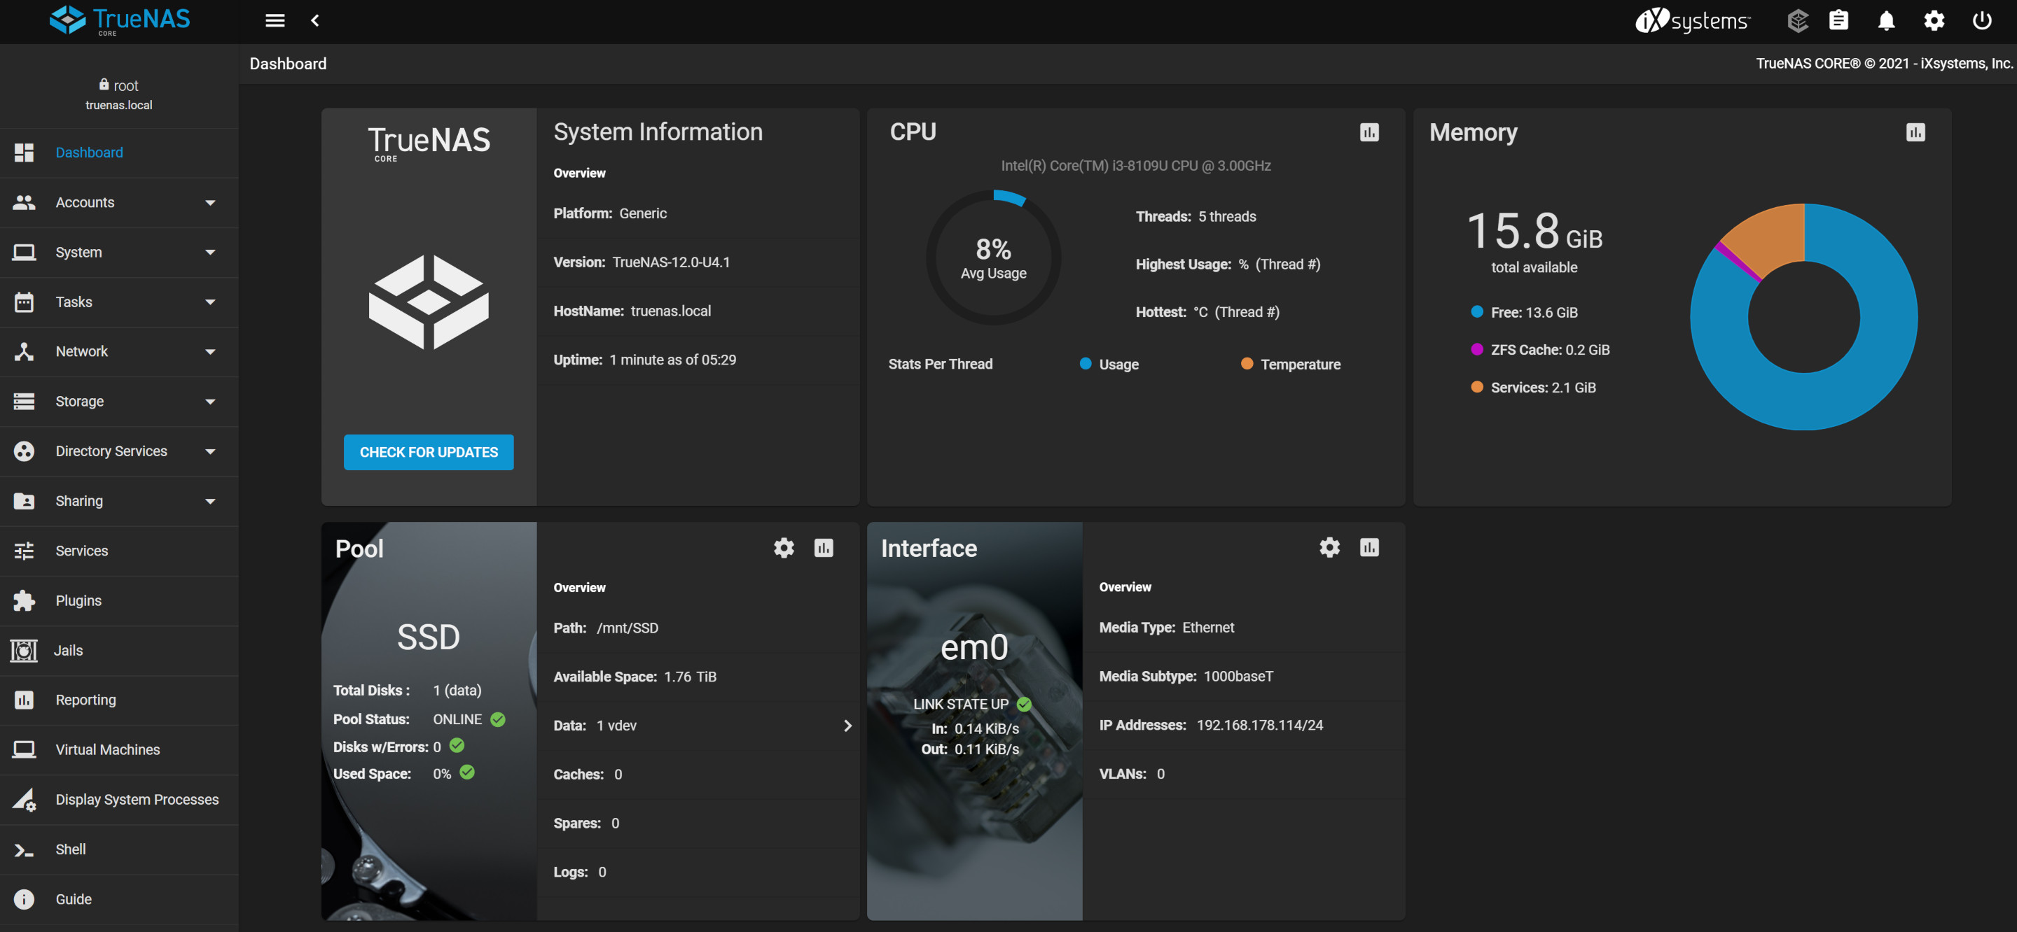Open the task manager clipboard icon

pyautogui.click(x=1838, y=20)
